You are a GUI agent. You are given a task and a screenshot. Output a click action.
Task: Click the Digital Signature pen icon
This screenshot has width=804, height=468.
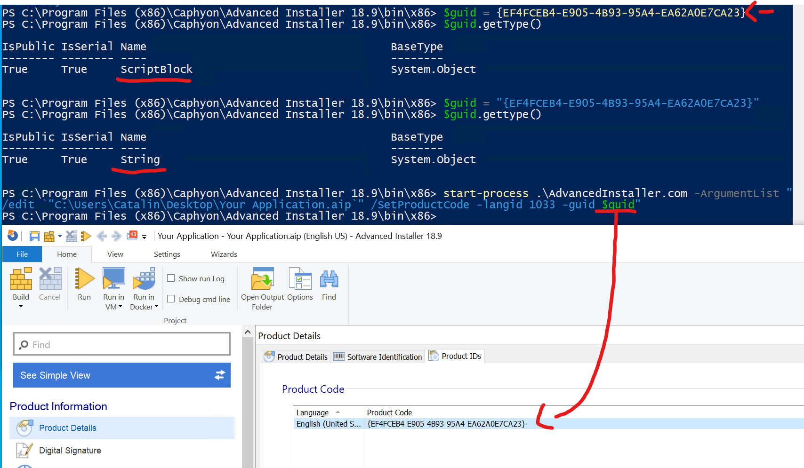coord(24,451)
